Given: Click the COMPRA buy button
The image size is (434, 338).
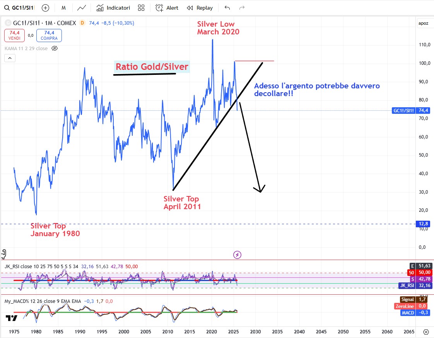Looking at the screenshot, I should (x=49, y=35).
